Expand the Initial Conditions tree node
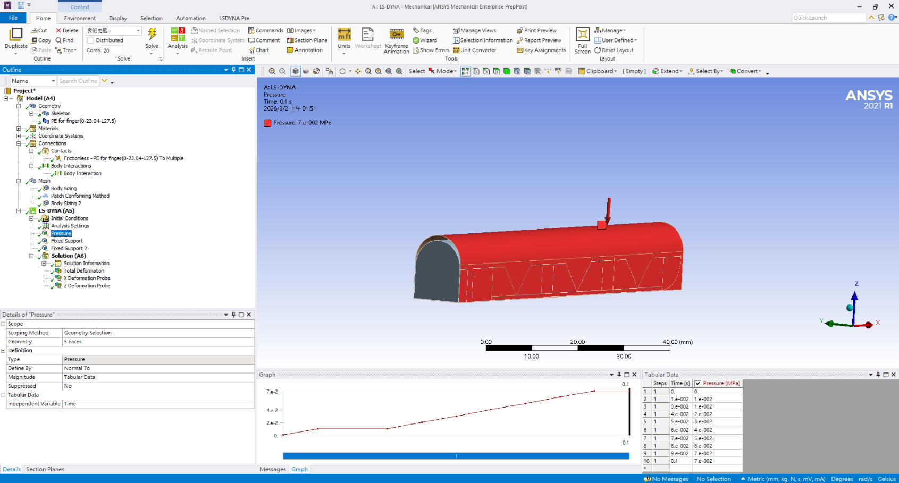Viewport: 899px width, 483px height. pyautogui.click(x=31, y=218)
